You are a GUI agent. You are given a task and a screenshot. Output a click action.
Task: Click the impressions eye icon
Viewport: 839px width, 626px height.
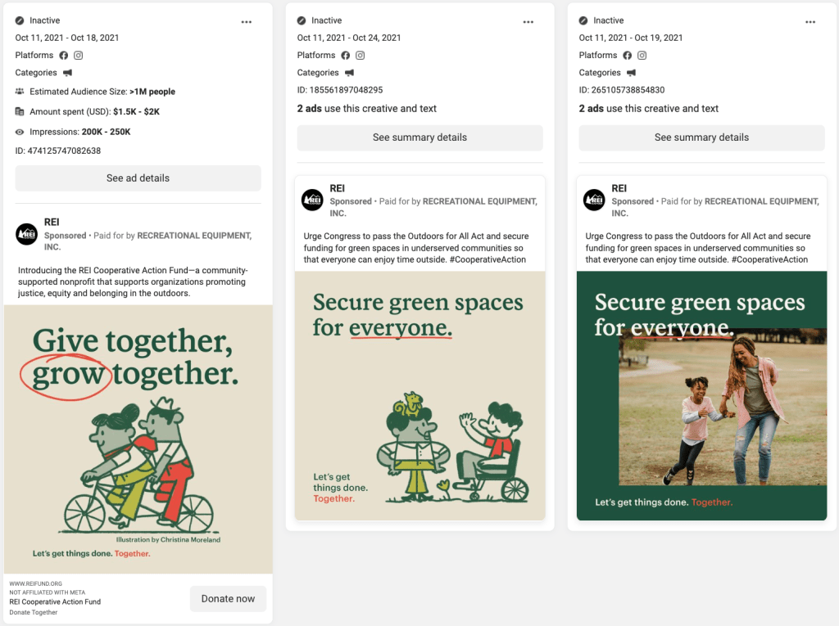pyautogui.click(x=20, y=132)
